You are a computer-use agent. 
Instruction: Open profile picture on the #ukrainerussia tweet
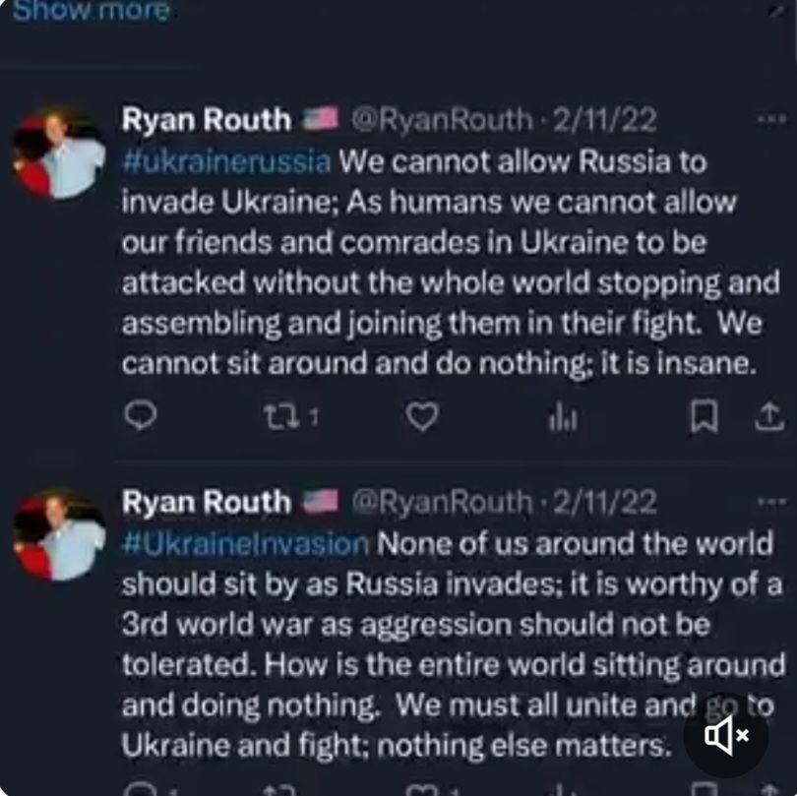tap(59, 153)
